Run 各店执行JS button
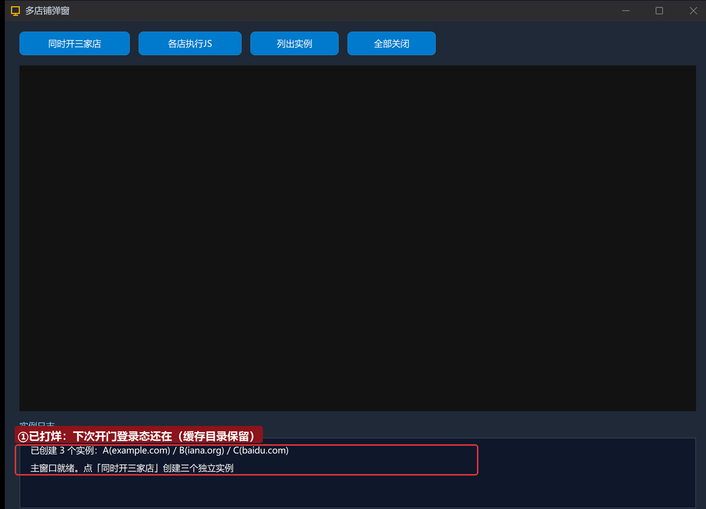The width and height of the screenshot is (706, 509). (190, 43)
